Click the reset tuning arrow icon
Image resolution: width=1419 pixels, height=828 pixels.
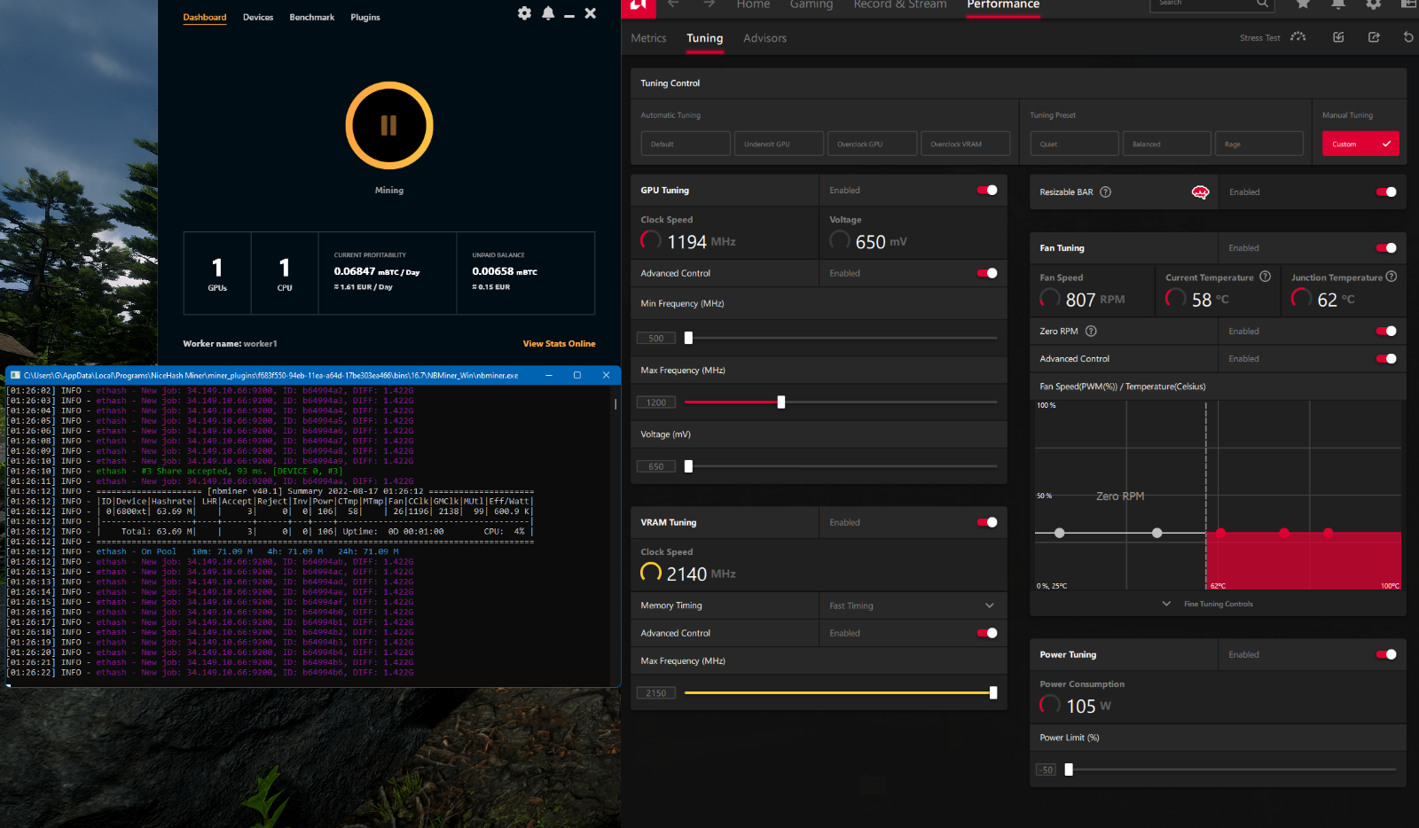1408,37
